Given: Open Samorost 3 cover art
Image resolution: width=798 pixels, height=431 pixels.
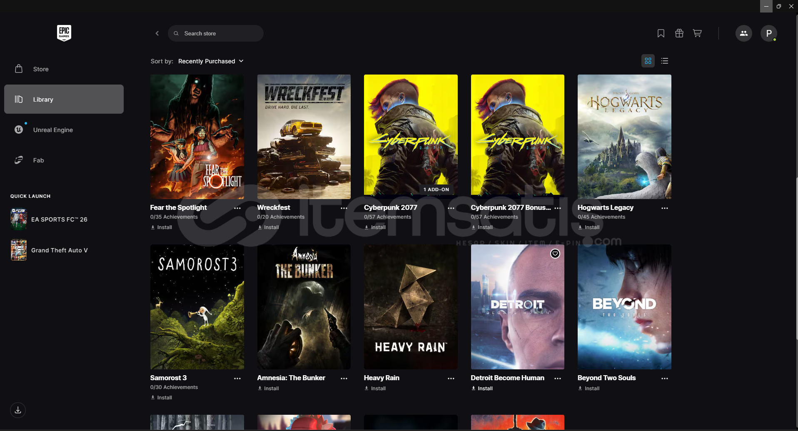Looking at the screenshot, I should point(197,307).
